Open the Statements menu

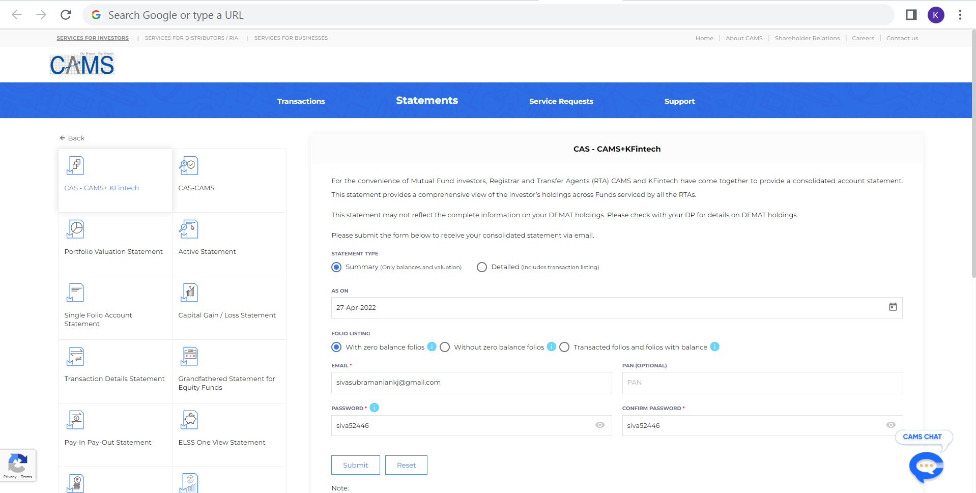coord(427,100)
